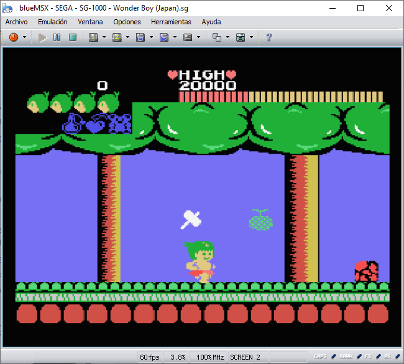Click the cassette tape icon
The width and height of the screenshot is (404, 364).
(188, 38)
